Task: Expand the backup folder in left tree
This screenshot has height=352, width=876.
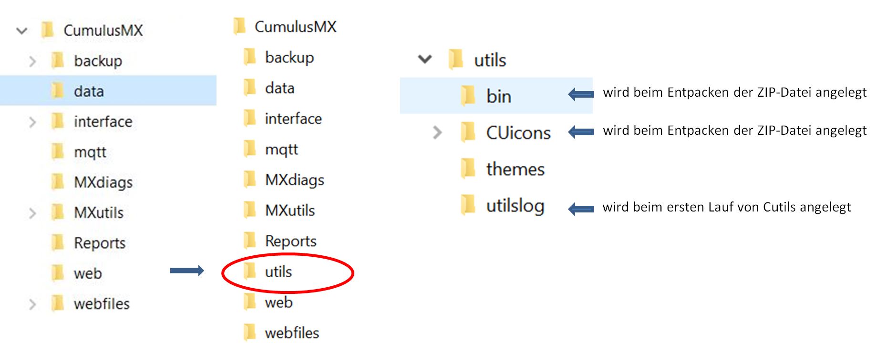Action: pyautogui.click(x=32, y=61)
